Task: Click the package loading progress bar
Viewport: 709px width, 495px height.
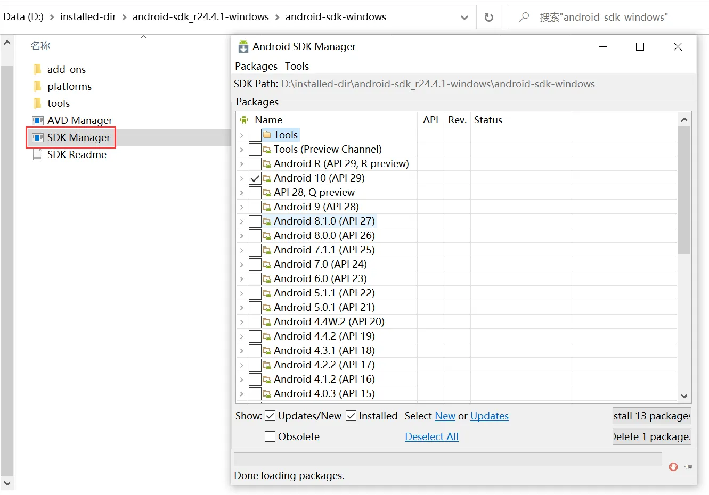Action: [x=448, y=459]
